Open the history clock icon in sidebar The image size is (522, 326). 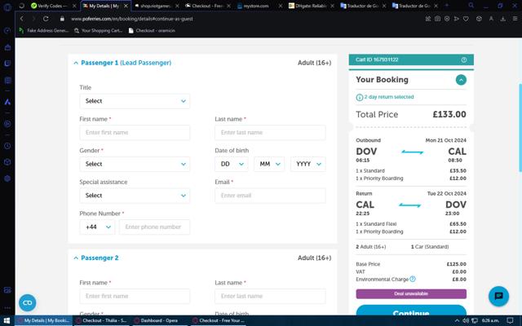7,146
